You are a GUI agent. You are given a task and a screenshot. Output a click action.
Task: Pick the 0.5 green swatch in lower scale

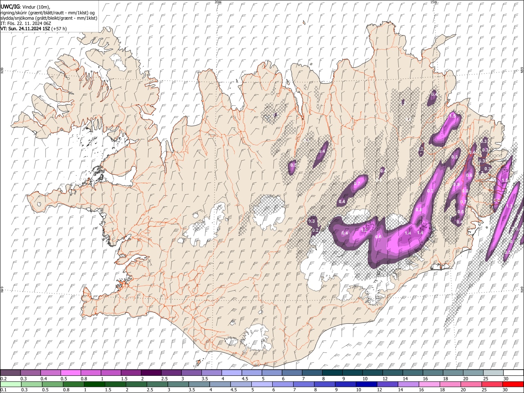pos(53,384)
